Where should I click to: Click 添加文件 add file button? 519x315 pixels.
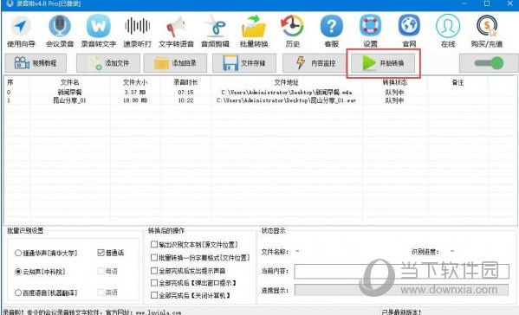tap(108, 63)
